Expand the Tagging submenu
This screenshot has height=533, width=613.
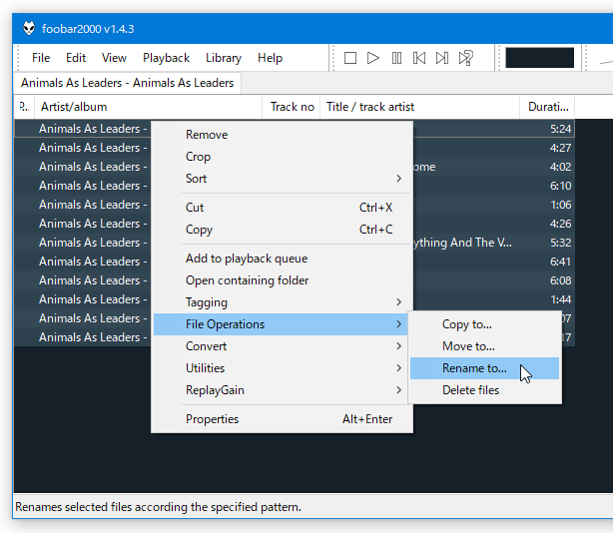point(282,302)
